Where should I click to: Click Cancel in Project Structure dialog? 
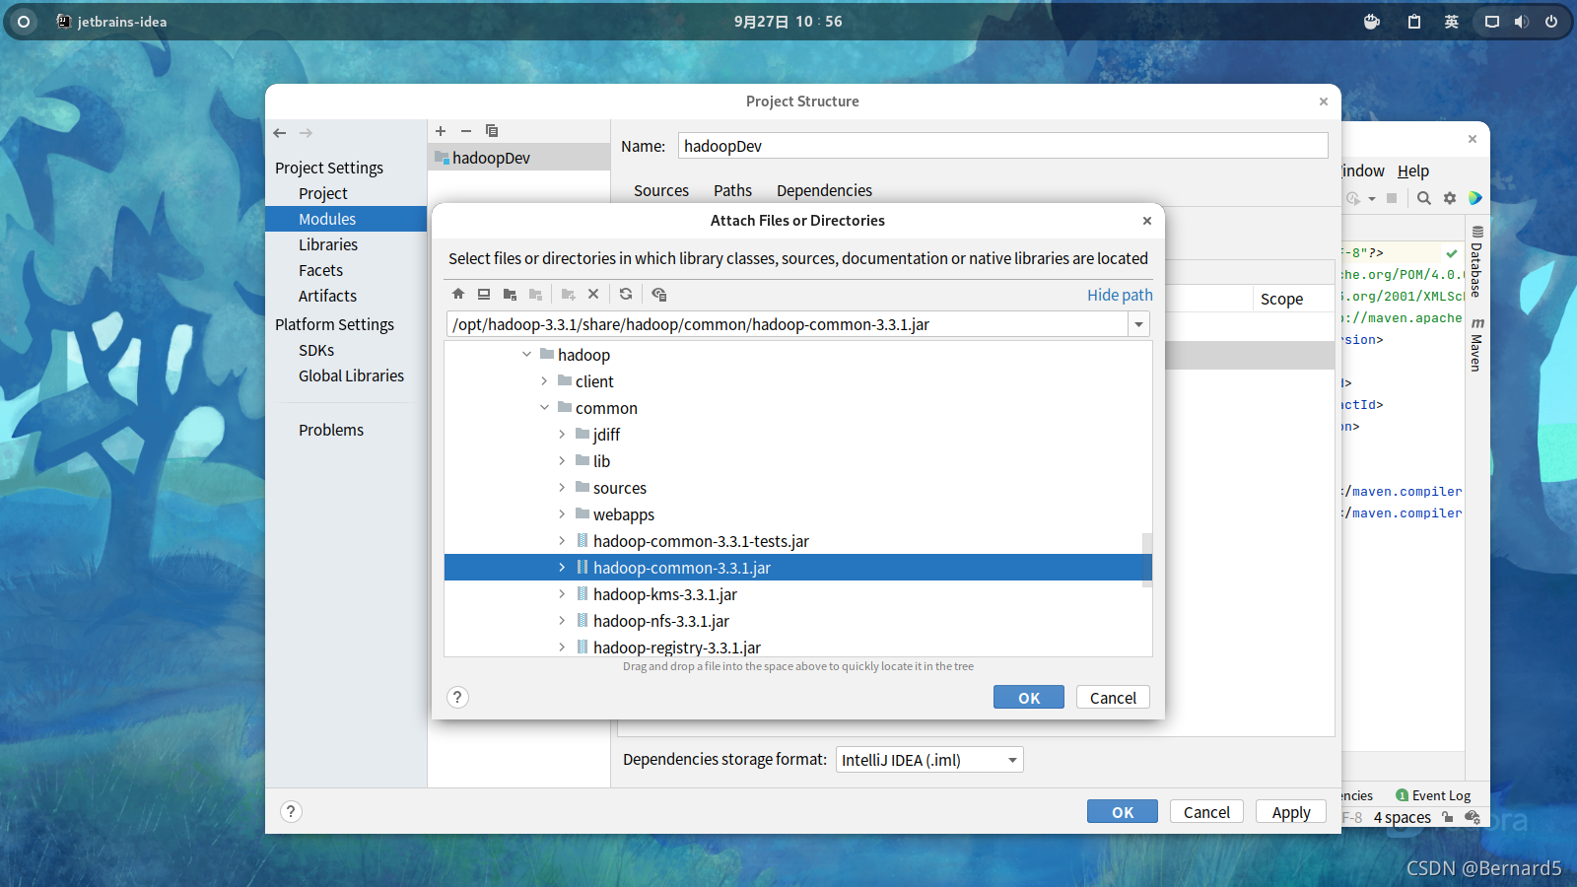point(1206,812)
